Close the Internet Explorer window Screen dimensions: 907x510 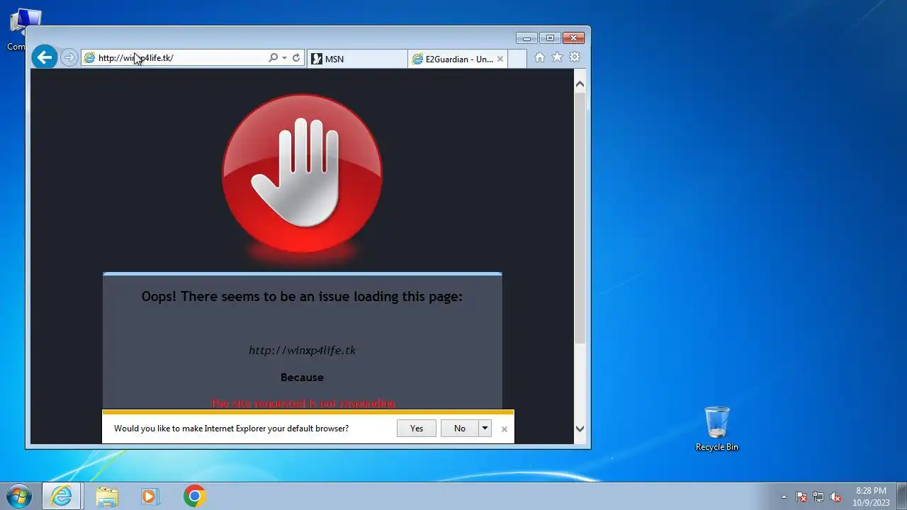pyautogui.click(x=573, y=38)
